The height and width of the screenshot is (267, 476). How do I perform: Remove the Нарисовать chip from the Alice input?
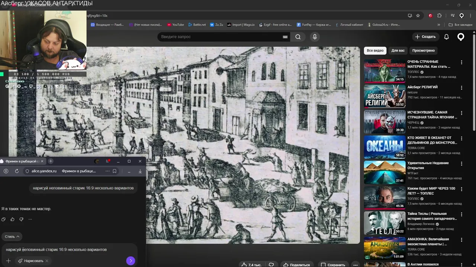point(47,261)
